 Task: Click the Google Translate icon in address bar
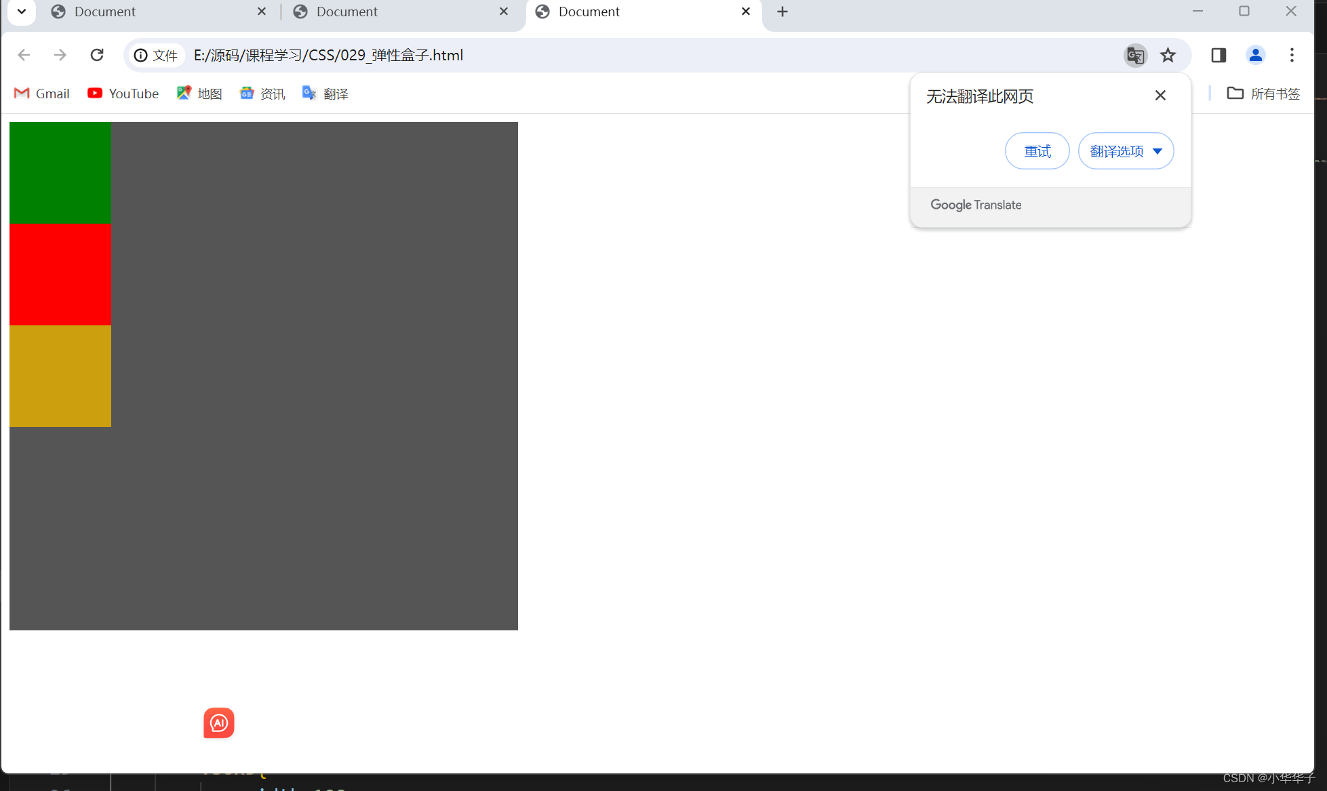pos(1135,55)
